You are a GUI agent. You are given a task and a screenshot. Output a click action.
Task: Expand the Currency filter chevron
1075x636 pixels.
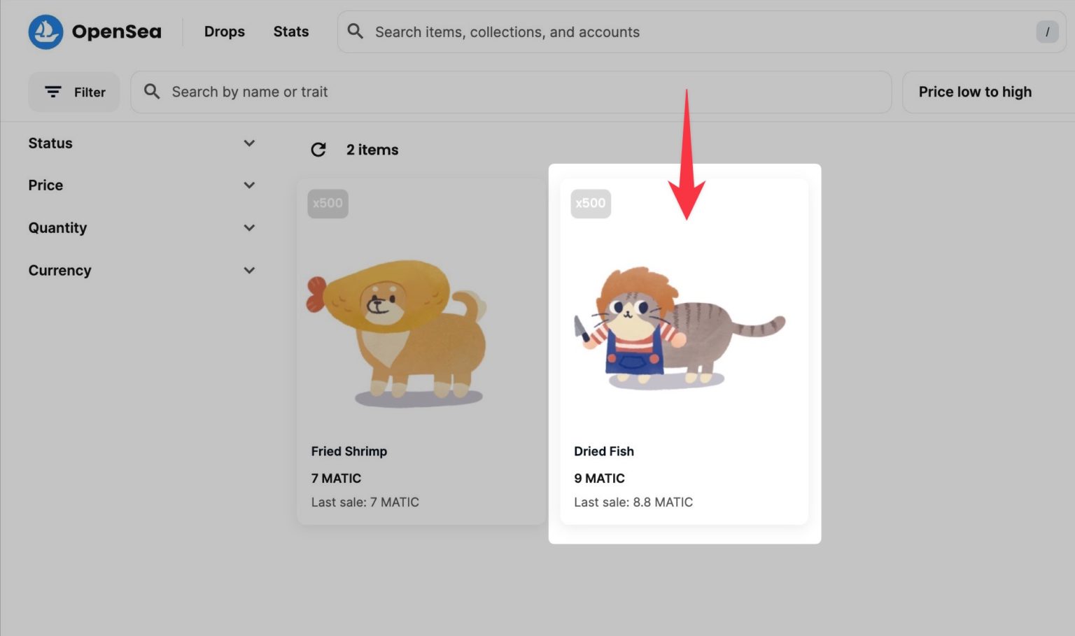[x=249, y=271]
